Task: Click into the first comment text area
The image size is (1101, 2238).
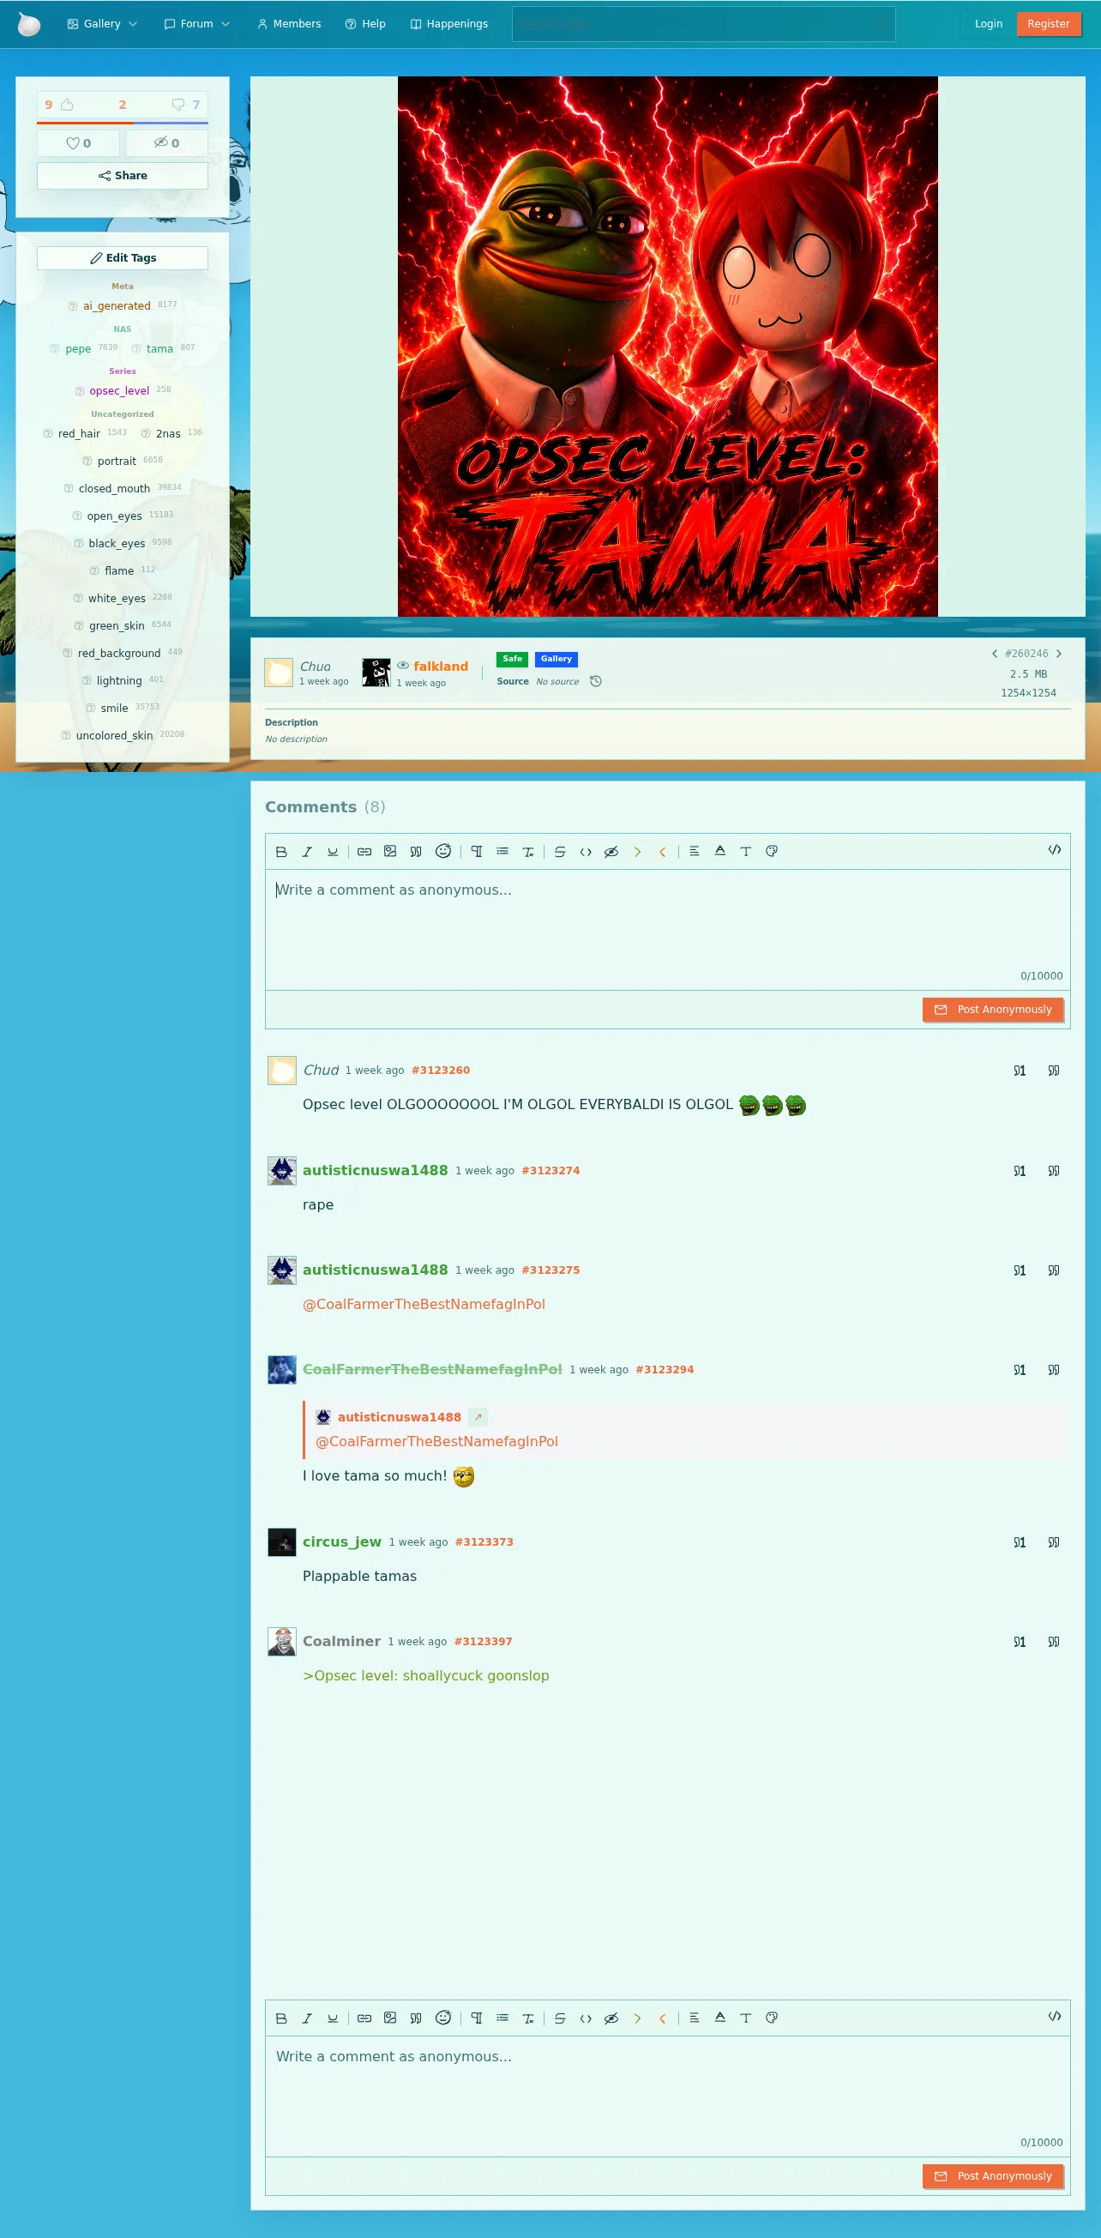Action: tap(667, 930)
